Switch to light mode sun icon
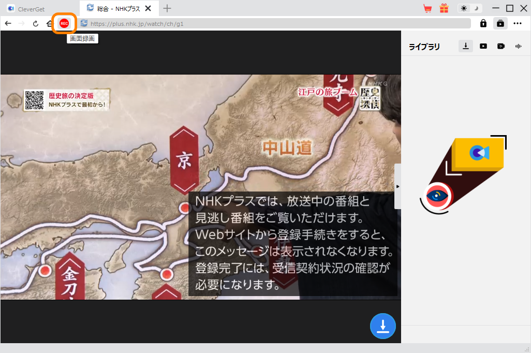 click(464, 8)
